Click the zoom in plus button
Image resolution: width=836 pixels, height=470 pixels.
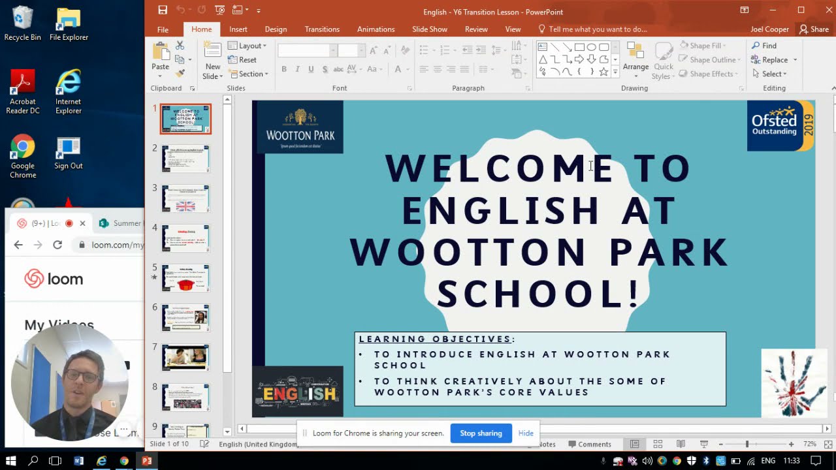click(x=791, y=444)
